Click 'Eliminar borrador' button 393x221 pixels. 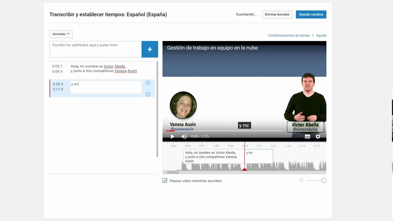coord(277,14)
